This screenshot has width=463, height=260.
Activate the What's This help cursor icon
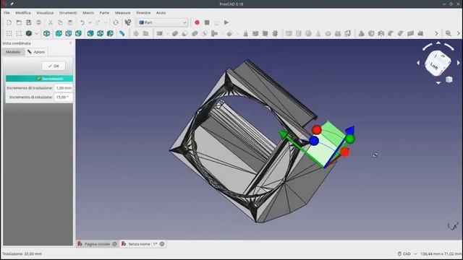point(128,22)
